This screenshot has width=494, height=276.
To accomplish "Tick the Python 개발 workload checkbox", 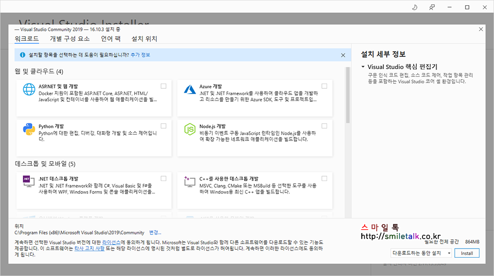I will pyautogui.click(x=164, y=126).
